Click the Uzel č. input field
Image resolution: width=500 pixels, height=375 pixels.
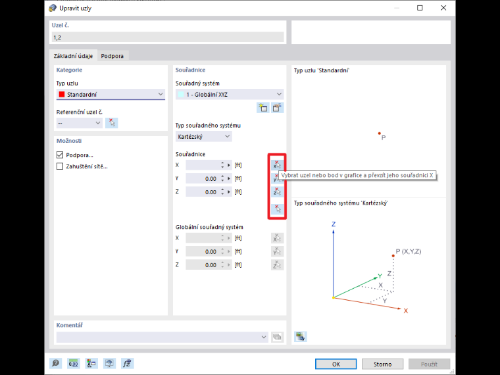pos(168,37)
